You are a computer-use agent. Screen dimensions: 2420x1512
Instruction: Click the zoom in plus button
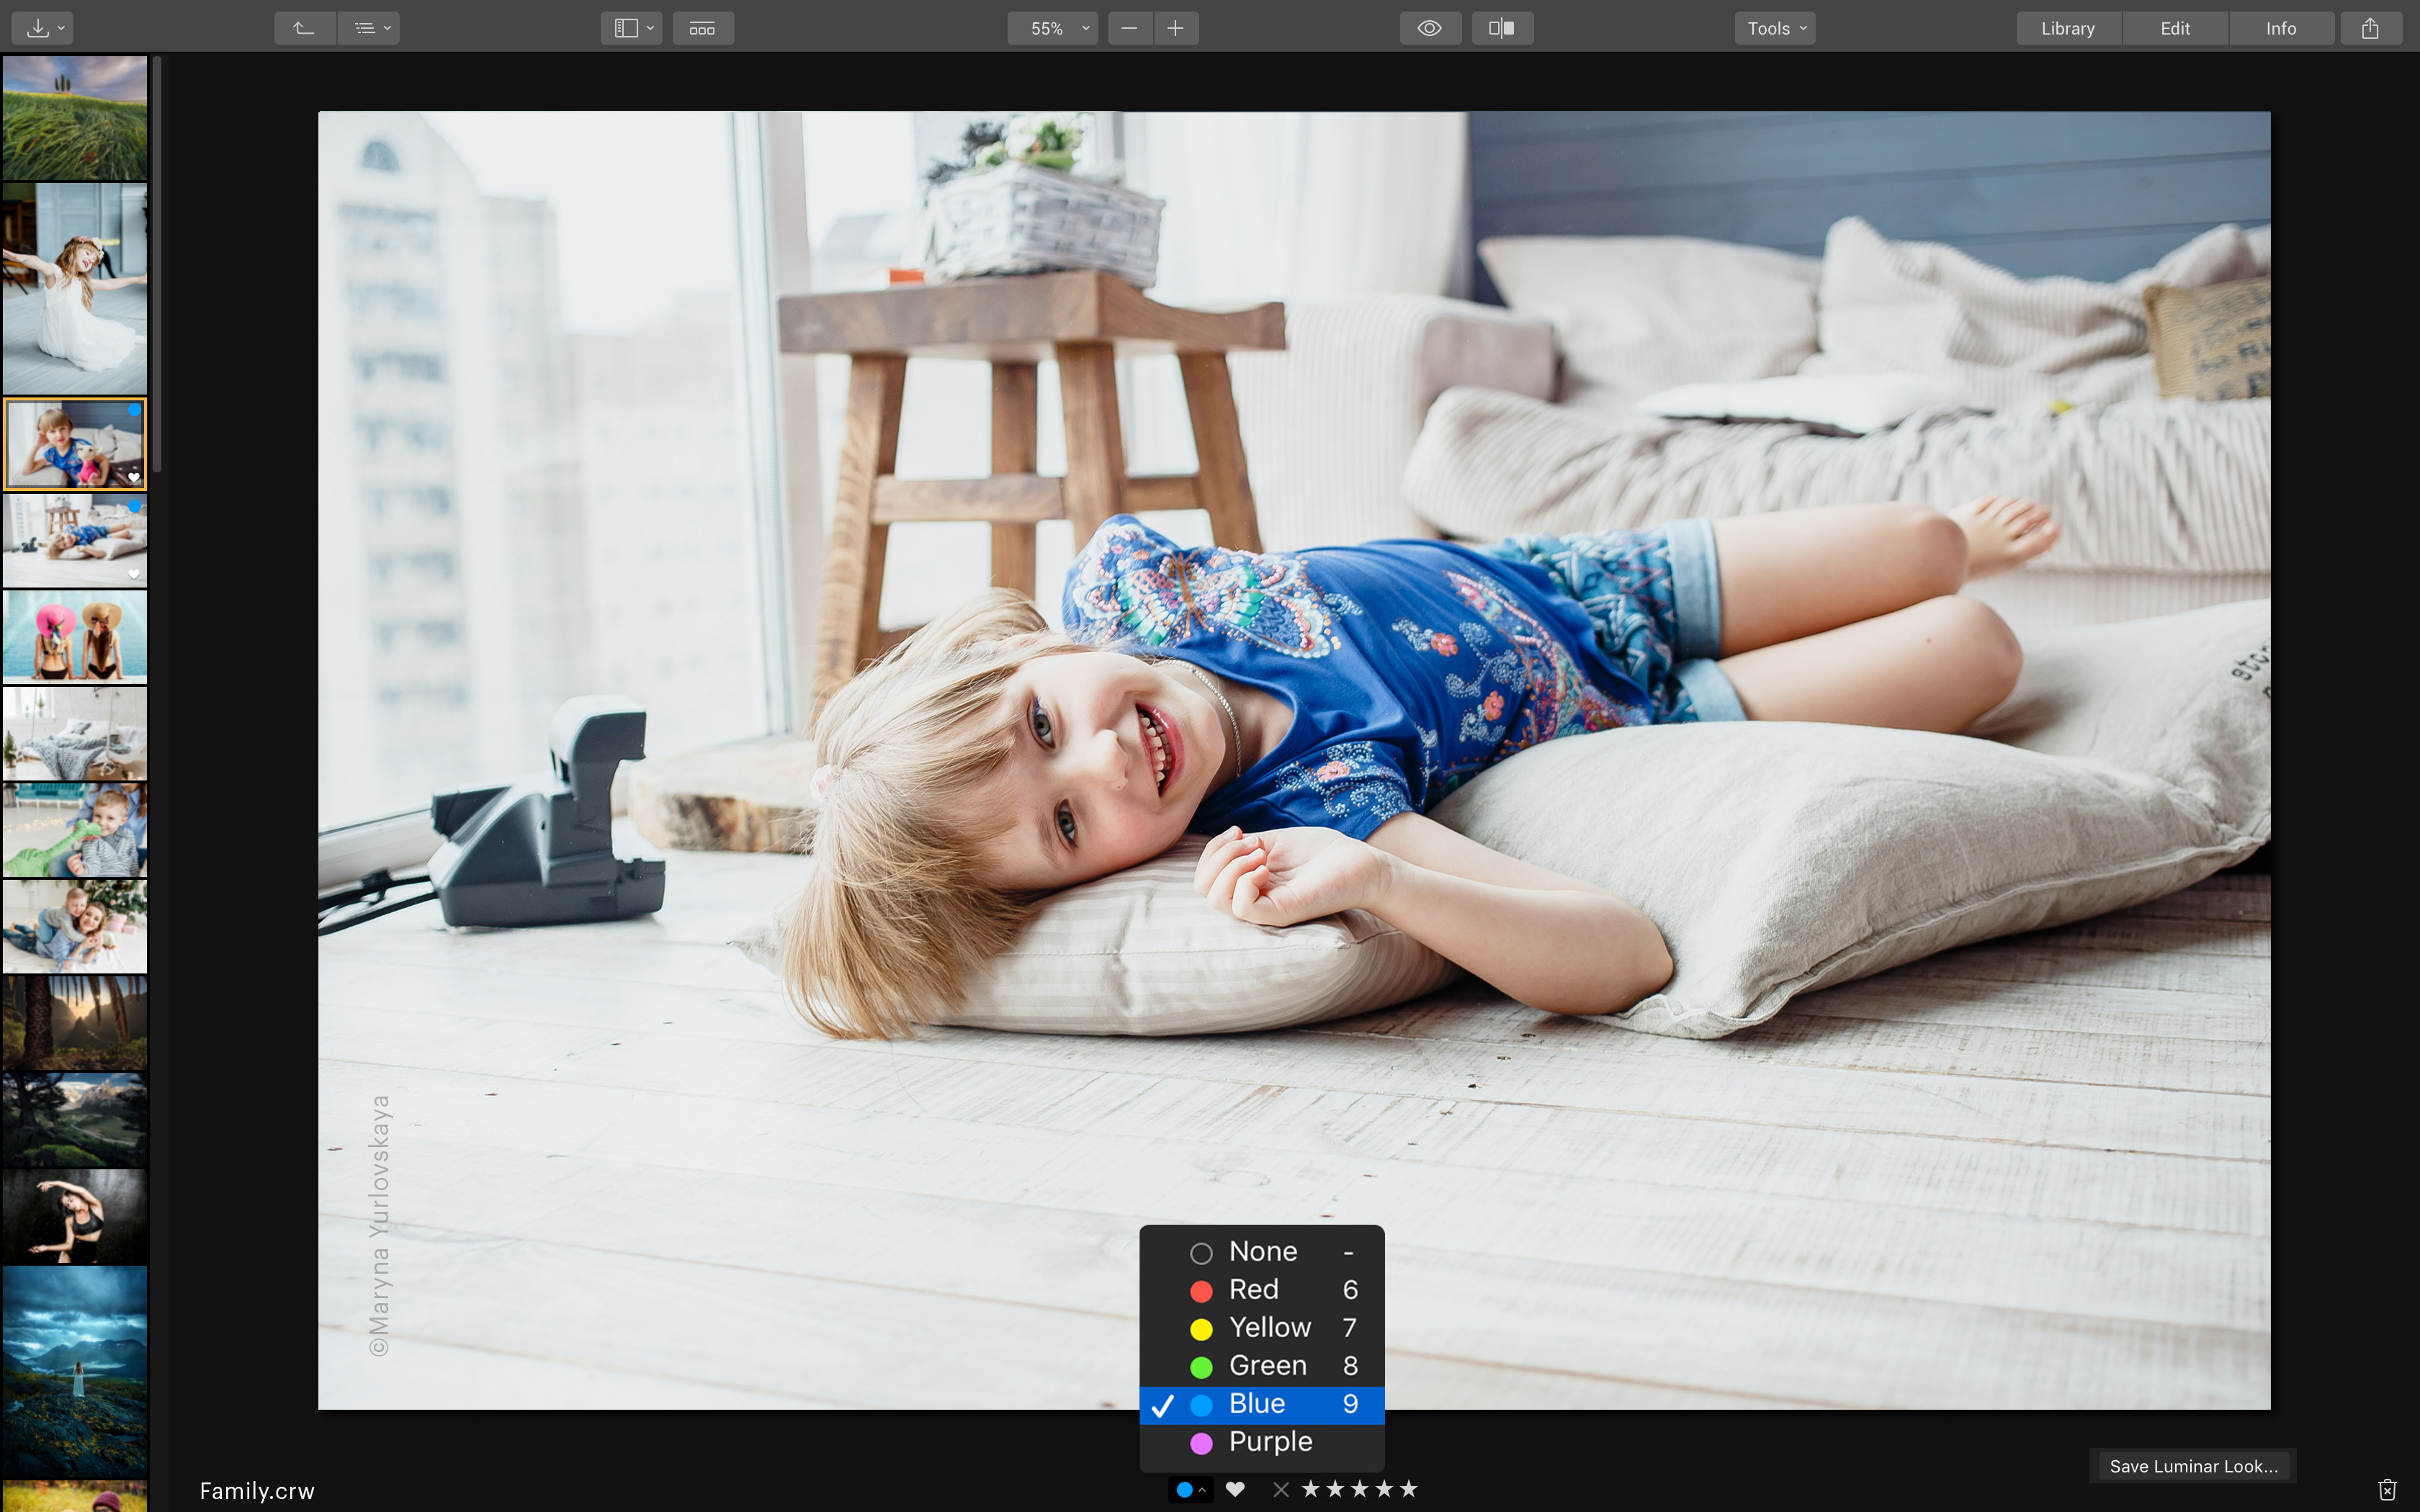tap(1176, 28)
